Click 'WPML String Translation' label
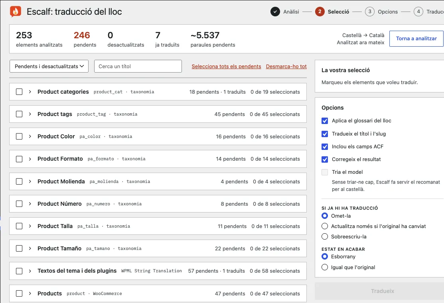 (x=152, y=271)
